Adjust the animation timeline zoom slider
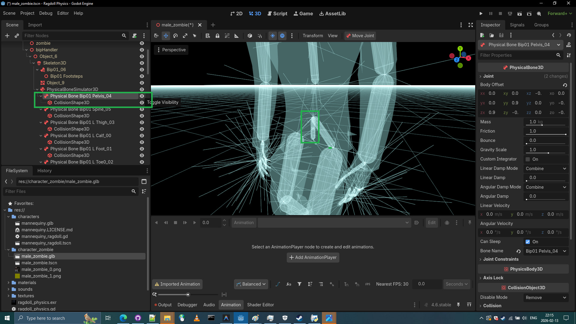 pos(188,295)
